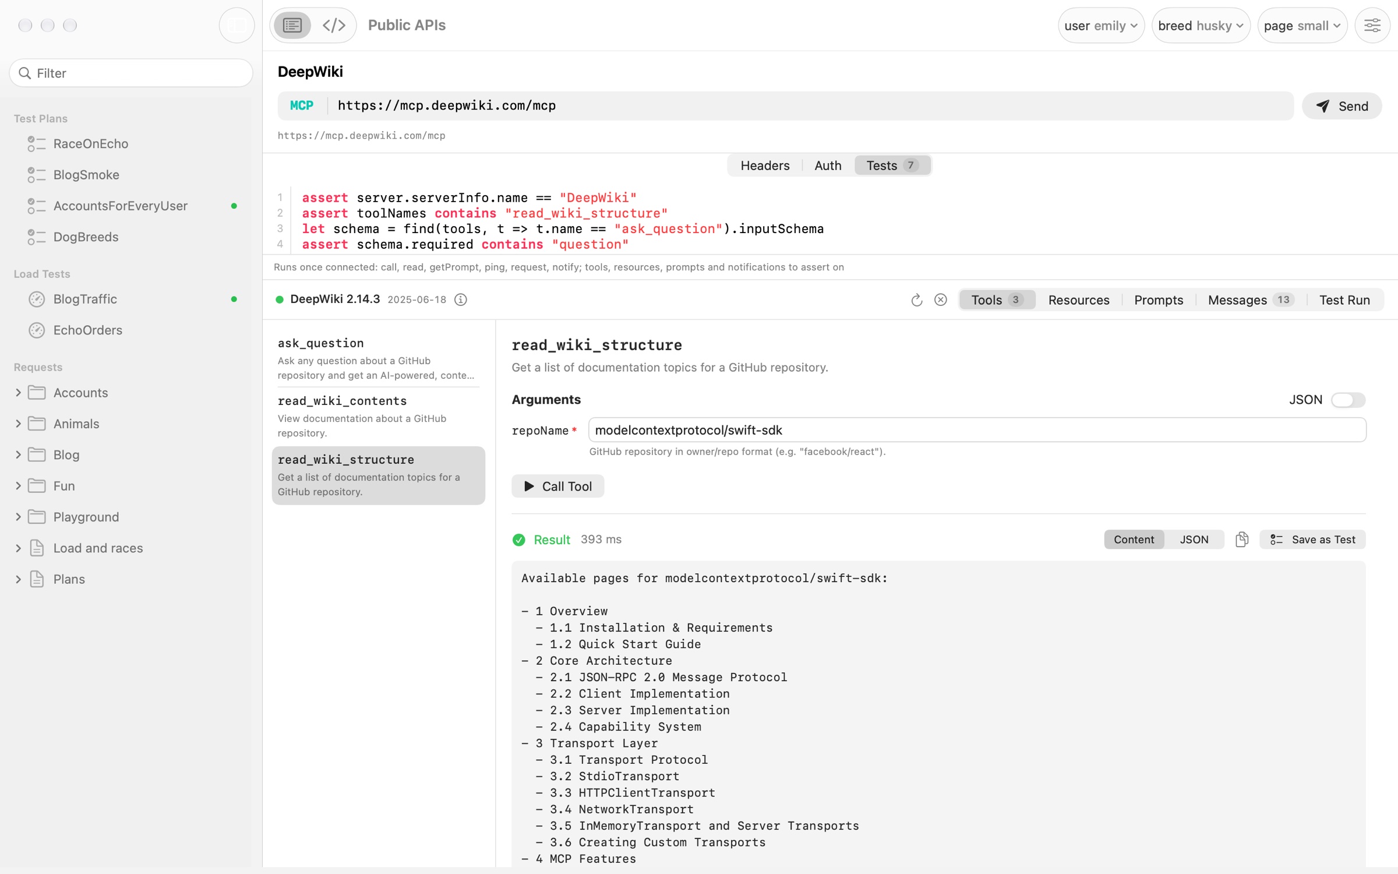This screenshot has height=874, width=1398.
Task: Select the Tools tab
Action: click(997, 300)
